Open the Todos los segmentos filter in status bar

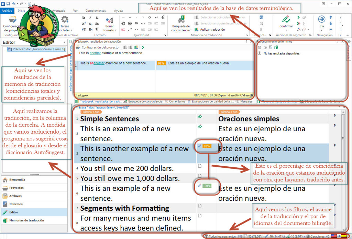pos(220,236)
